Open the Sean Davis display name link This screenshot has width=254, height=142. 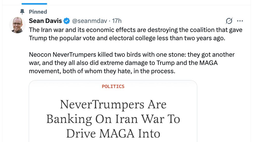click(45, 21)
